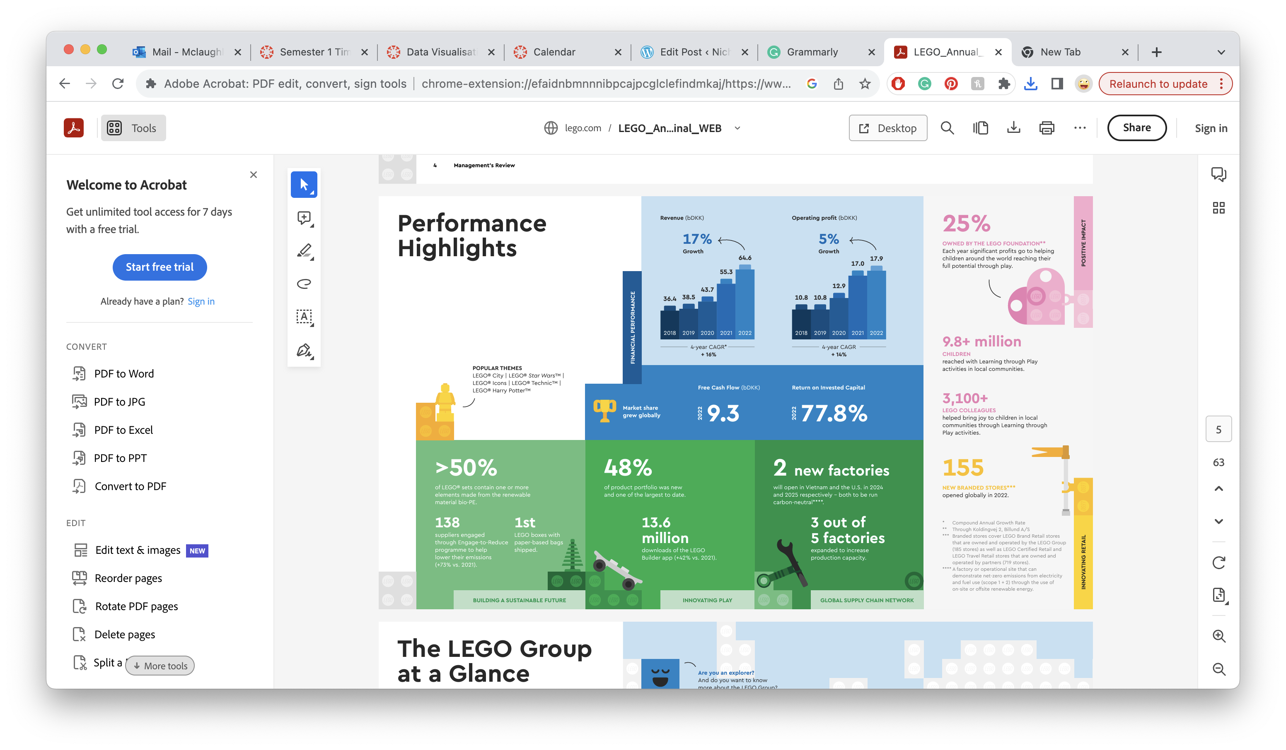Image resolution: width=1286 pixels, height=750 pixels.
Task: Select the text box tool
Action: click(x=304, y=317)
